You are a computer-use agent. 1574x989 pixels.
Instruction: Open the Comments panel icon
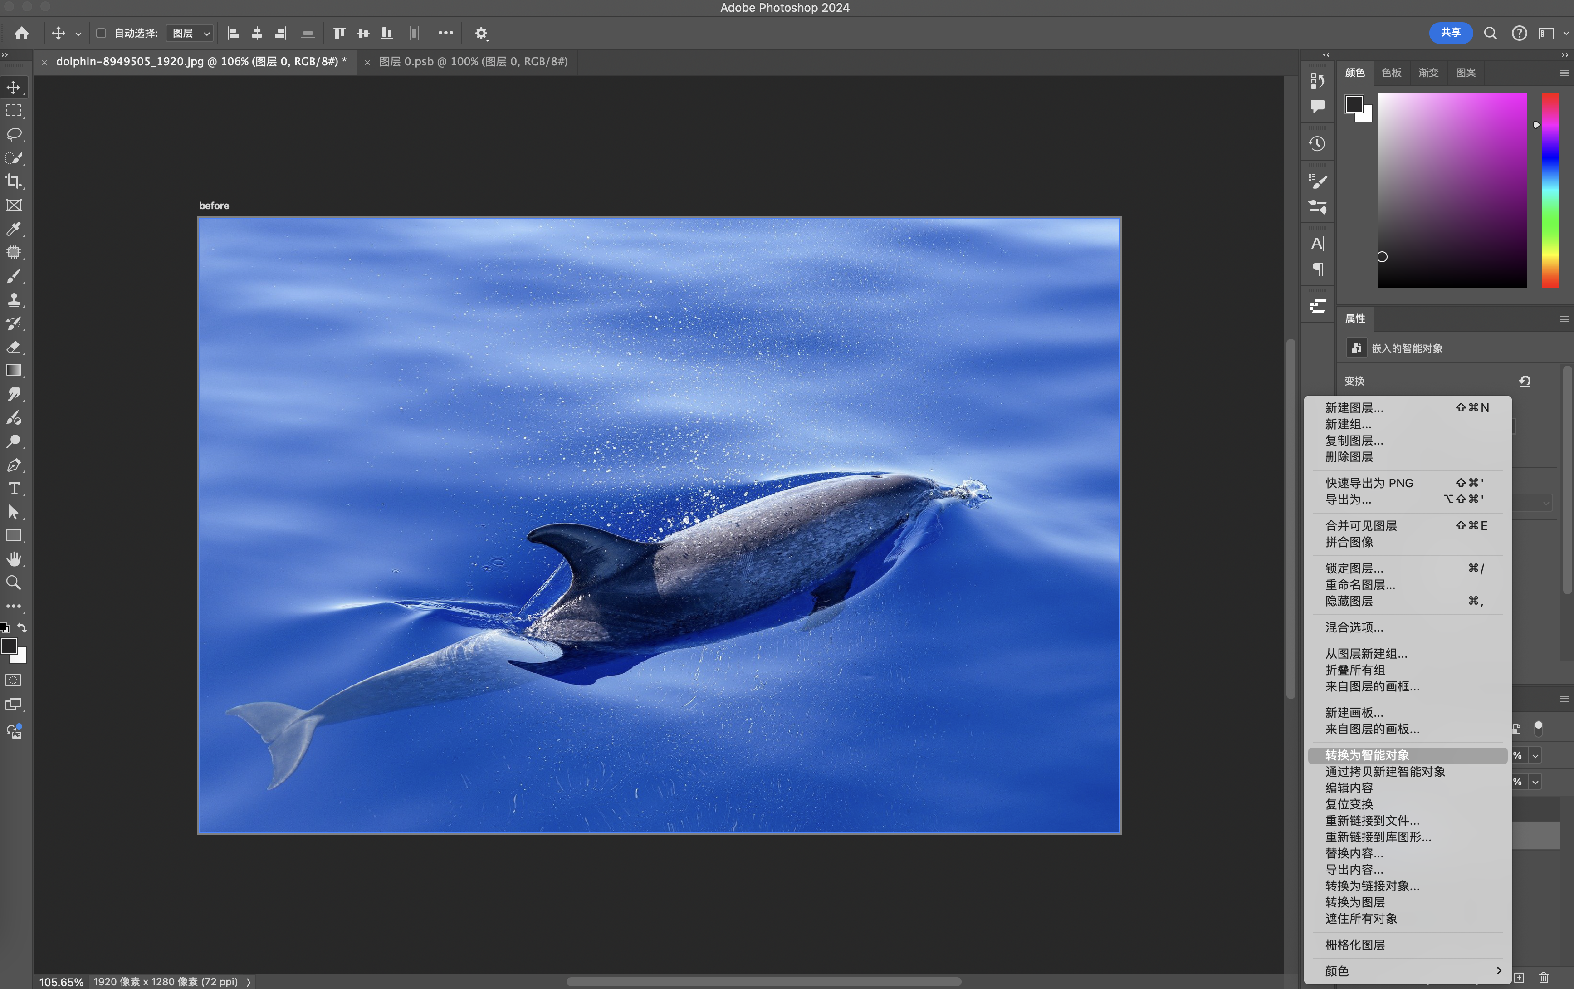click(1317, 106)
